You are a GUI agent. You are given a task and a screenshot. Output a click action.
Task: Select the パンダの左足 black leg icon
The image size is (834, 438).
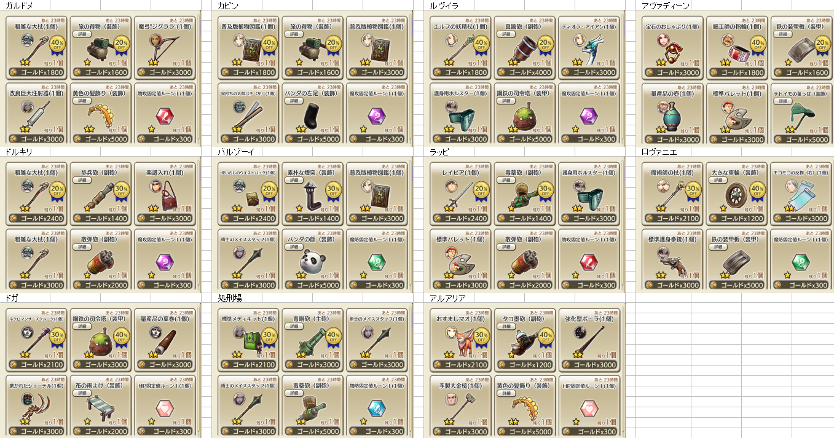click(x=312, y=115)
